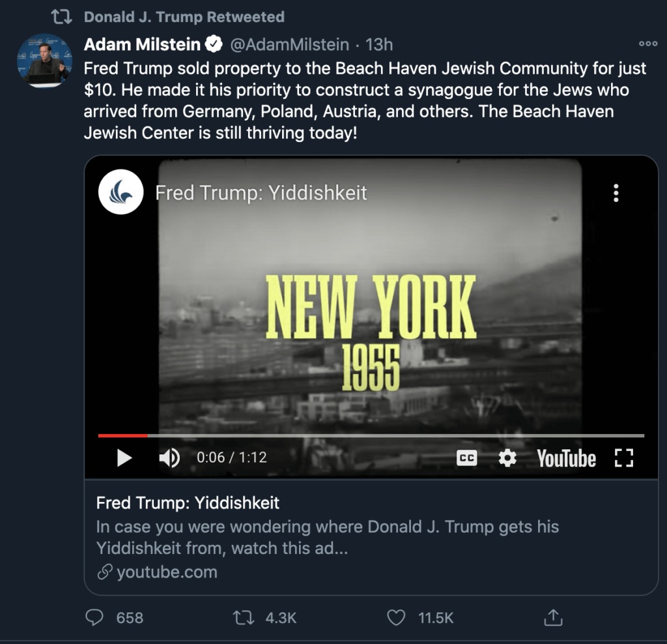This screenshot has height=644, width=667.
Task: Like the tweet with heart icon
Action: [x=396, y=617]
